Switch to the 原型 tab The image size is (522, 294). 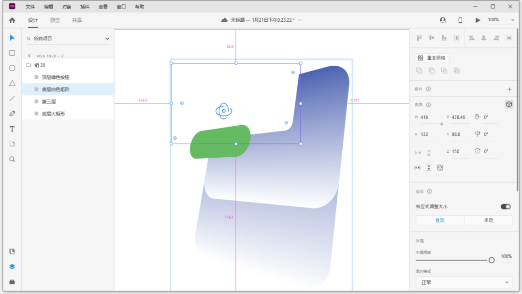point(55,20)
